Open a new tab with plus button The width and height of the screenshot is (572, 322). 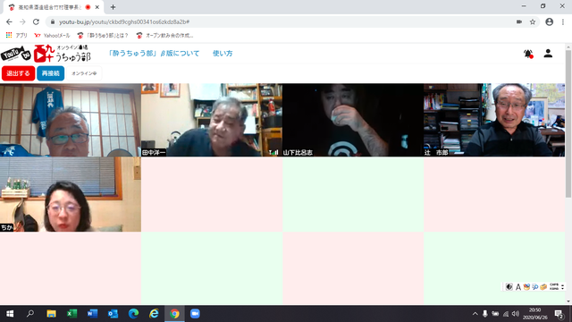113,7
